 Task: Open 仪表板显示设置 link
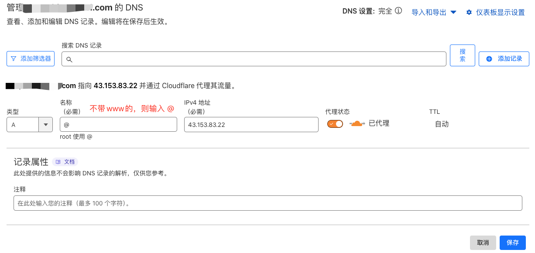coord(500,12)
